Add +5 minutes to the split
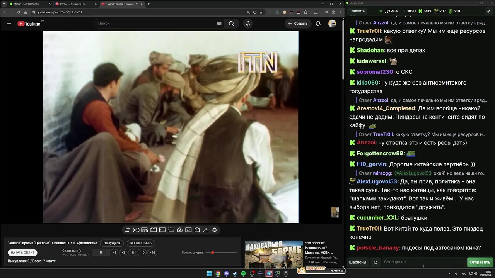The image size is (495, 278). pos(132,253)
